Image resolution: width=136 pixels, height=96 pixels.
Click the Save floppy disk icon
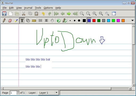point(4,14)
